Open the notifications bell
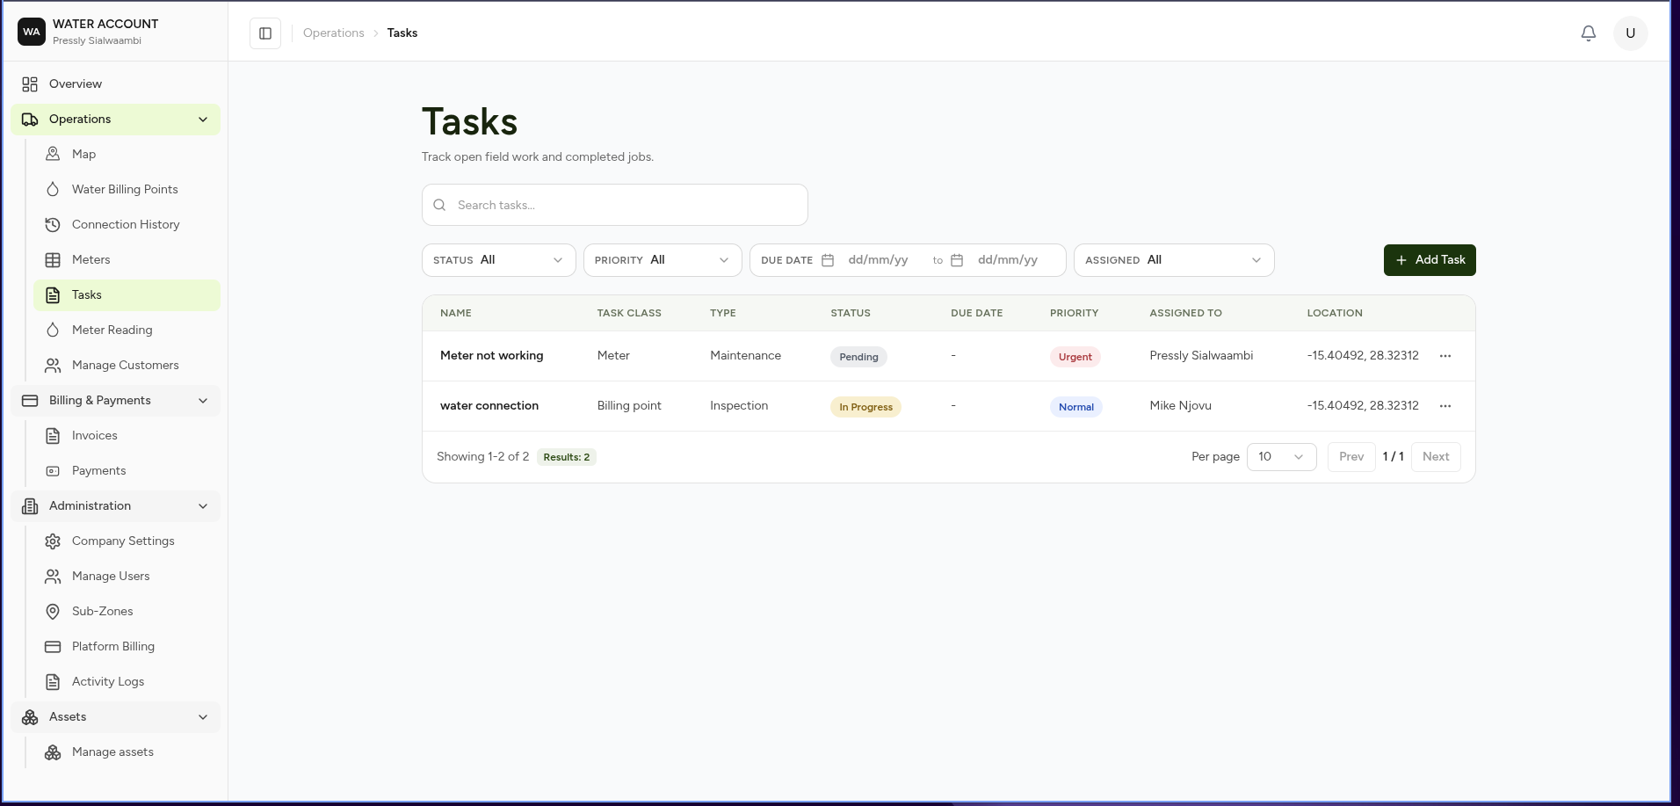The height and width of the screenshot is (806, 1680). (1588, 33)
